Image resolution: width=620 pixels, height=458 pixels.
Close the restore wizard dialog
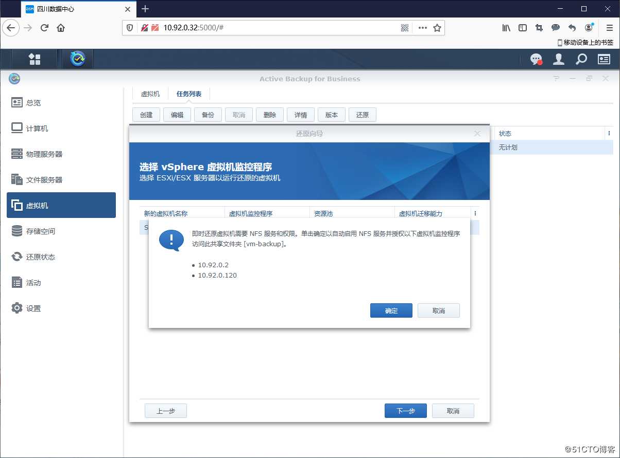pos(477,134)
